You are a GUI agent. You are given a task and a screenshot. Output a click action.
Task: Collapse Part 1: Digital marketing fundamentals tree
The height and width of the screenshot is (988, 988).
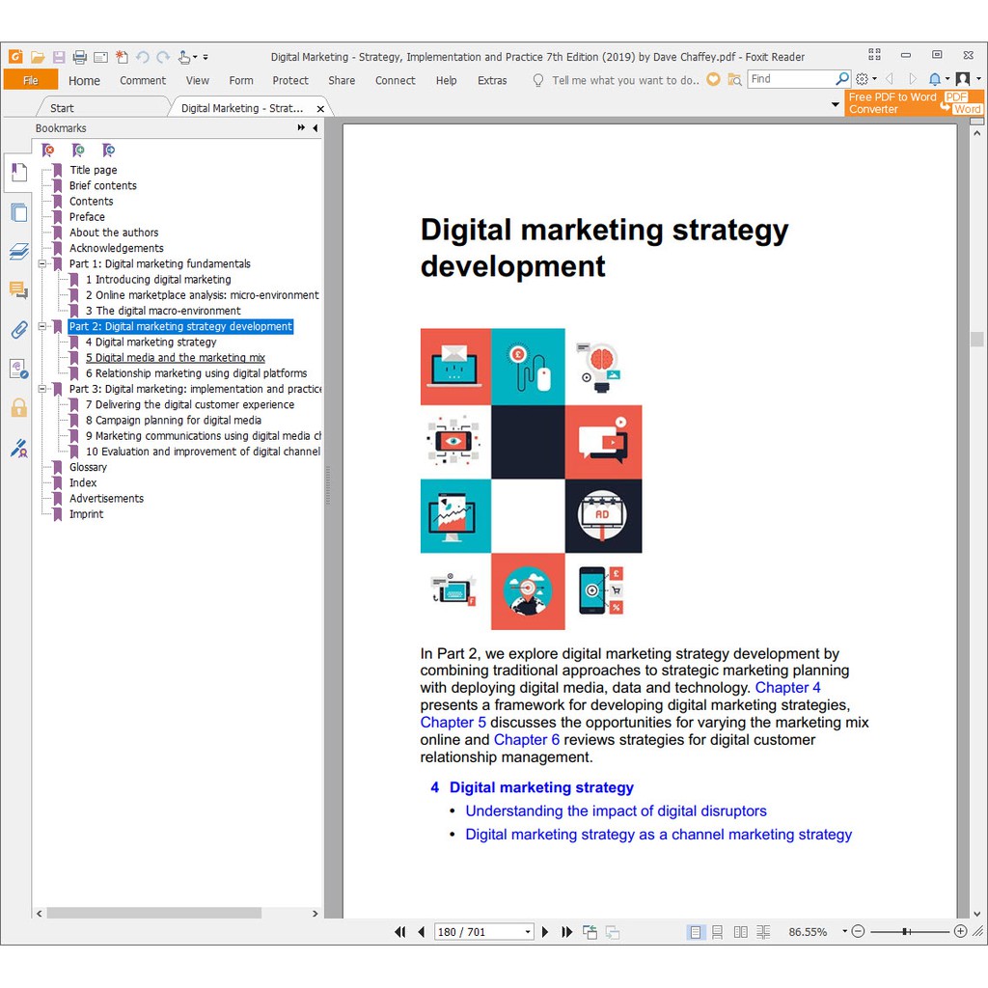tap(42, 263)
